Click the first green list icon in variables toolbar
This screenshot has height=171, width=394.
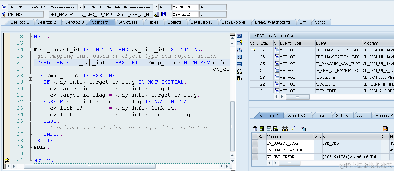262,129
